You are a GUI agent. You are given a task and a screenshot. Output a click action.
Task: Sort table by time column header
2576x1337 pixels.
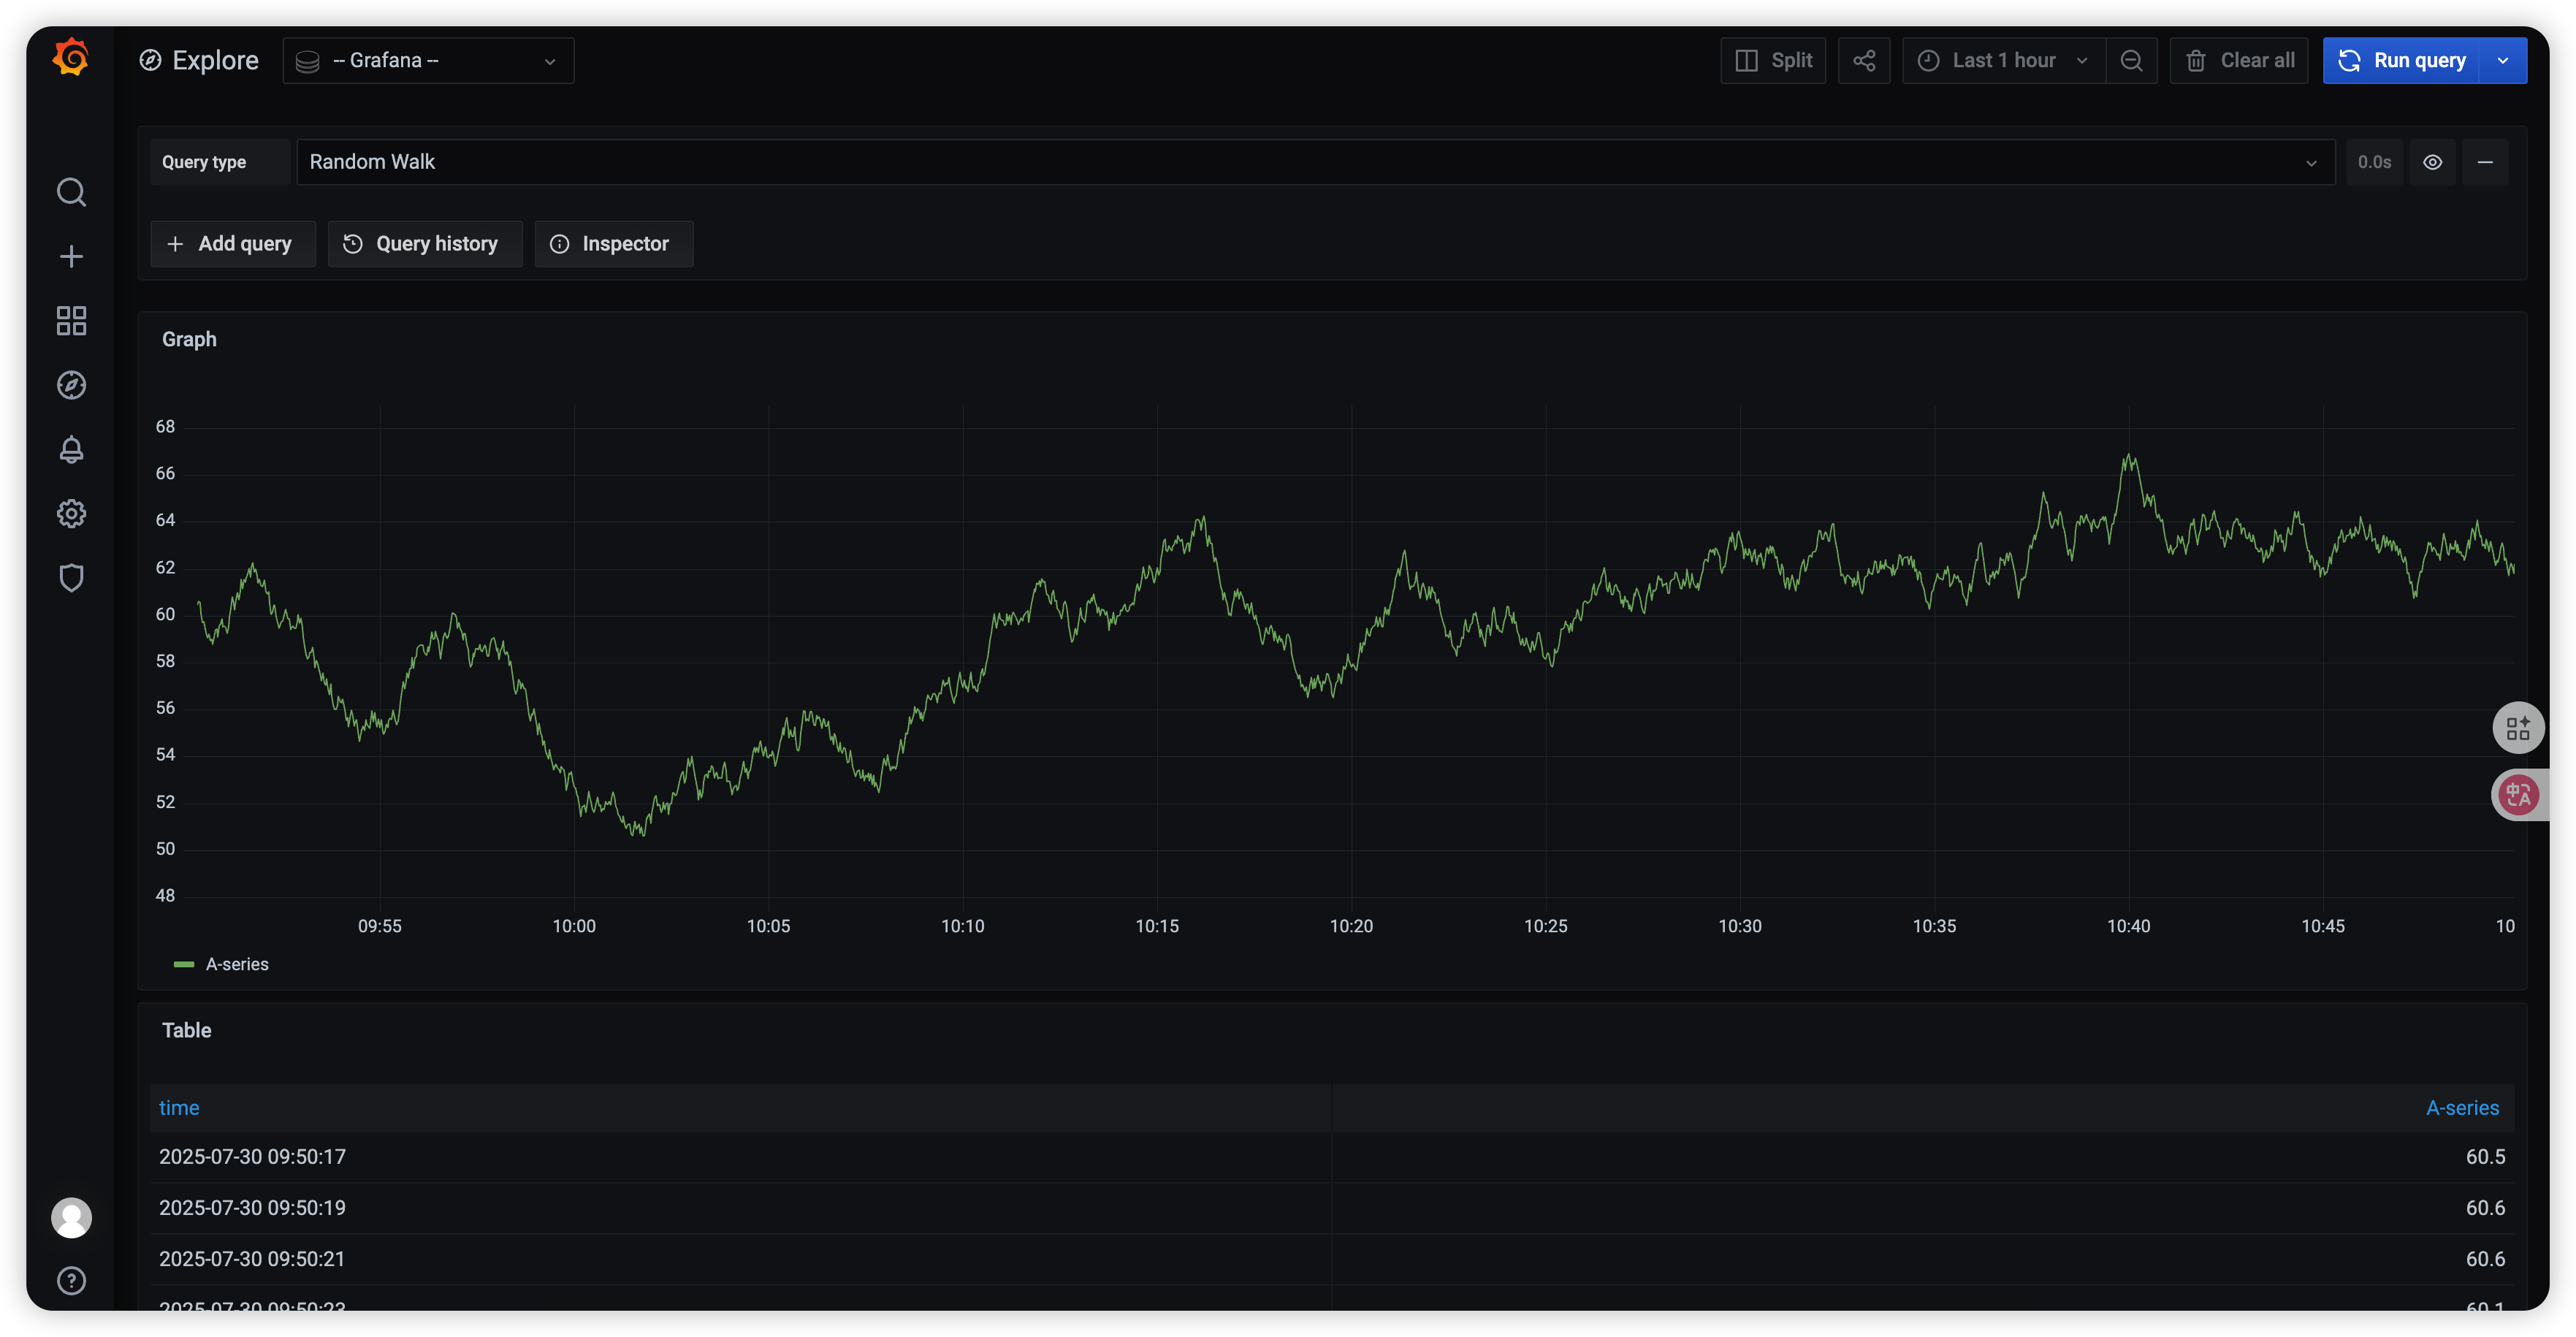[179, 1108]
